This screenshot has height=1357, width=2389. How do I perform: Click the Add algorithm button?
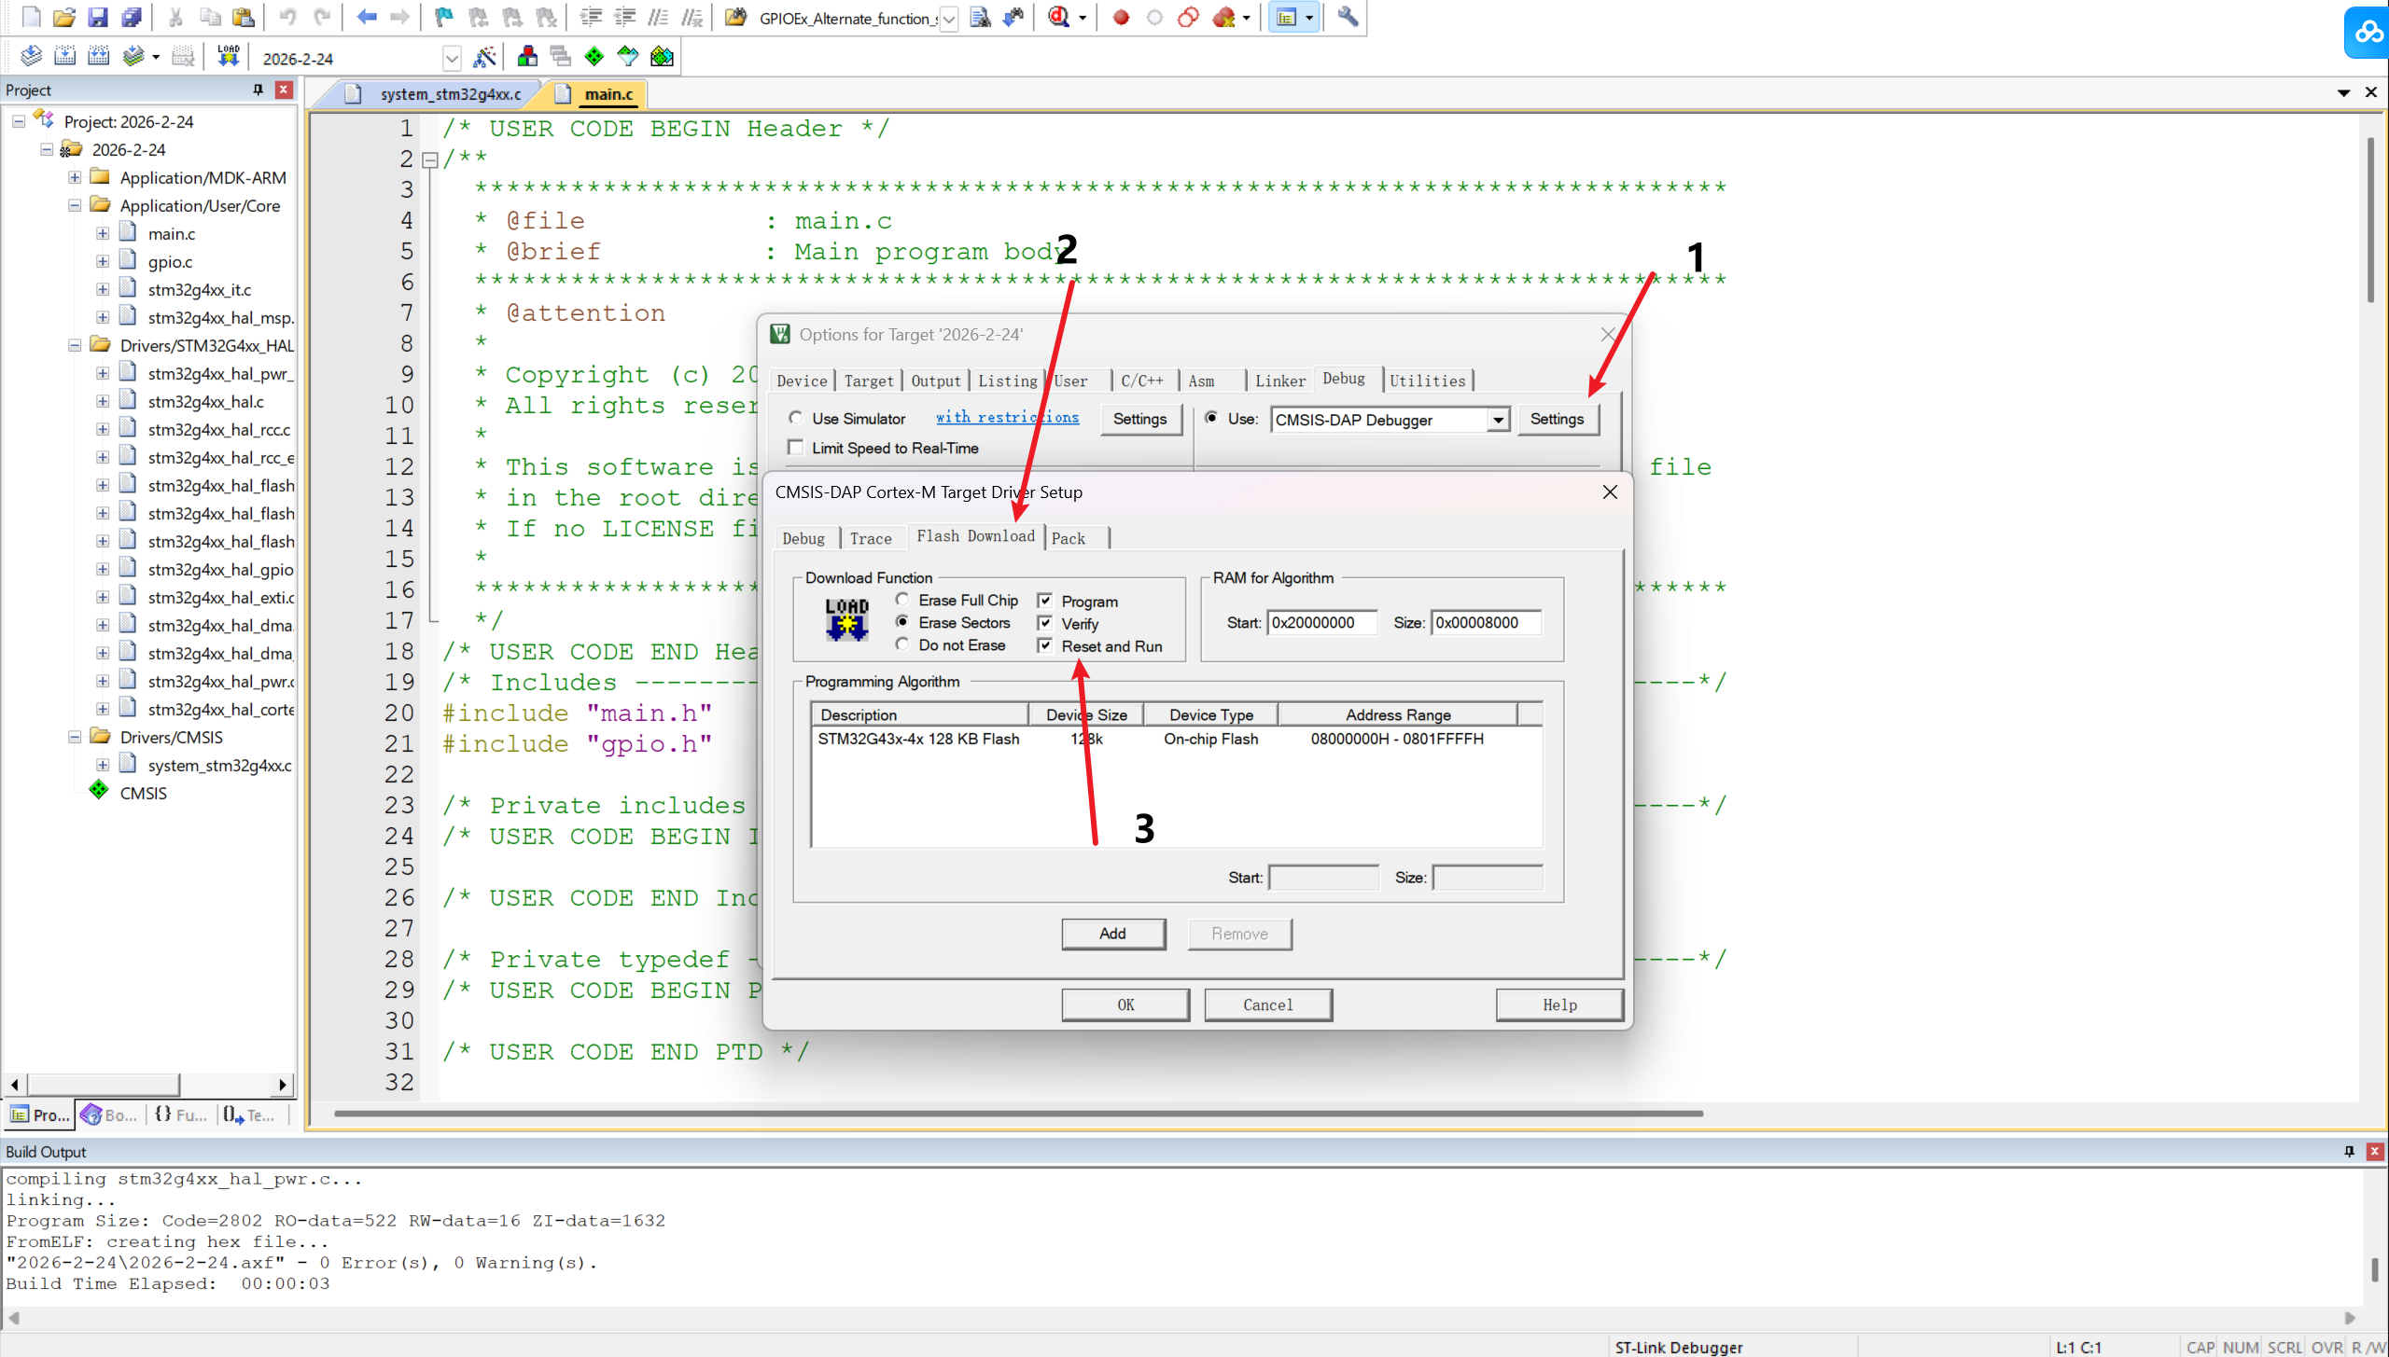tap(1112, 934)
